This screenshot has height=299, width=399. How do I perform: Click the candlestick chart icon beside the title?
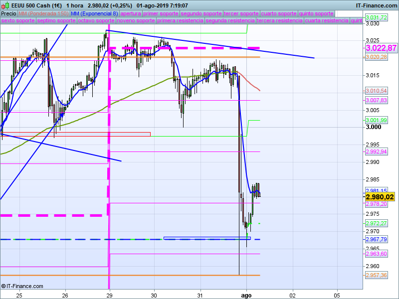point(5,5)
